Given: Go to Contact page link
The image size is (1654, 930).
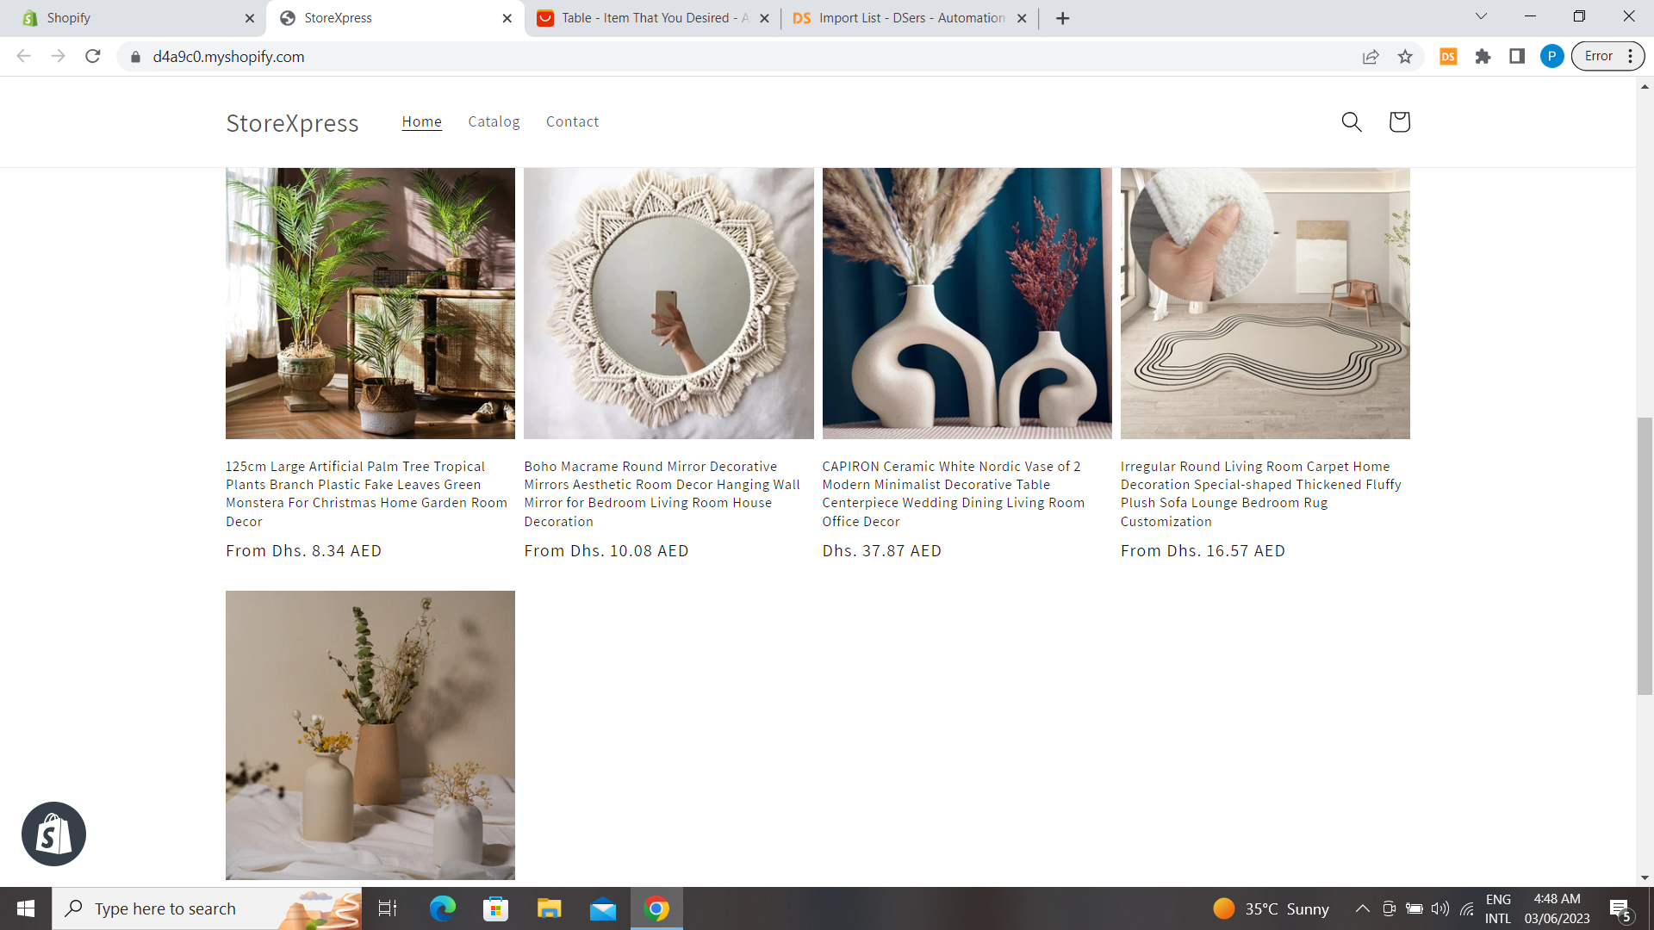Looking at the screenshot, I should pyautogui.click(x=572, y=121).
